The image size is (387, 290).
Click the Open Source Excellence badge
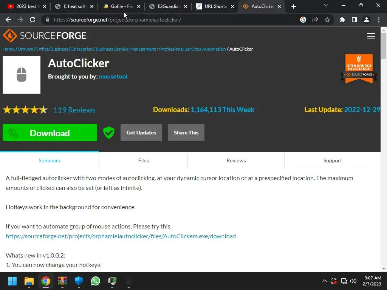359,68
